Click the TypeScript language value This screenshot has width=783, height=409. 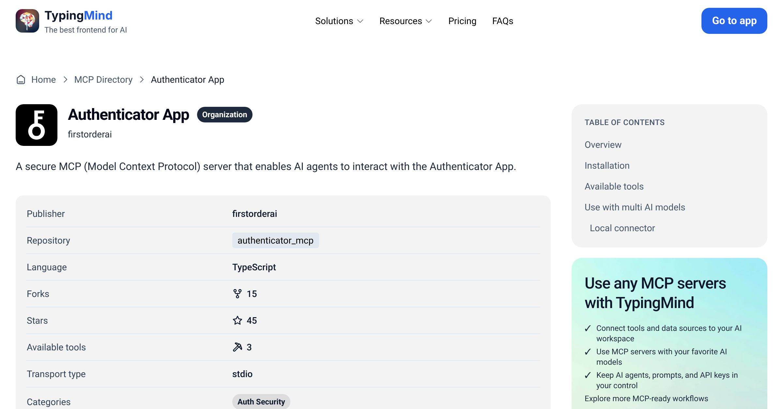(x=254, y=267)
